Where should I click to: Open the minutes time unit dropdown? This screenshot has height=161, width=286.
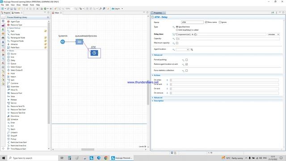pyautogui.click(x=273, y=34)
